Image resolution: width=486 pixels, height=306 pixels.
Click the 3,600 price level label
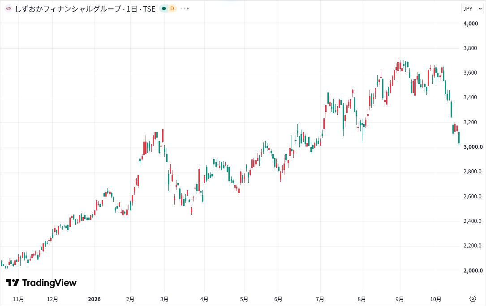[x=470, y=73]
